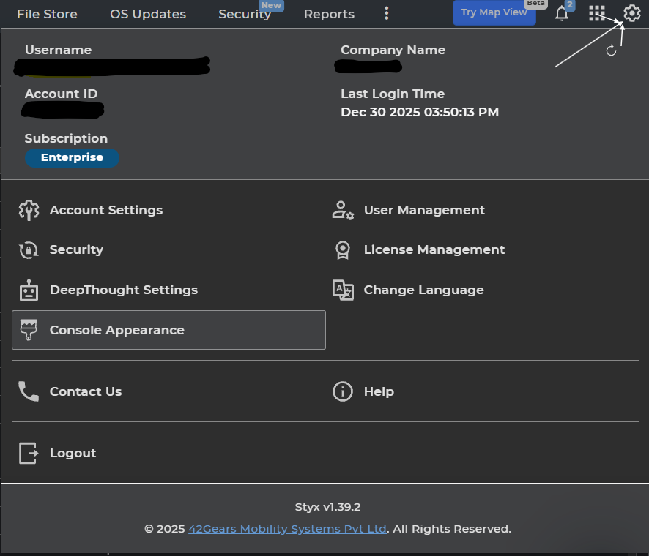
Task: Click the DeepThought robot icon
Action: point(29,290)
